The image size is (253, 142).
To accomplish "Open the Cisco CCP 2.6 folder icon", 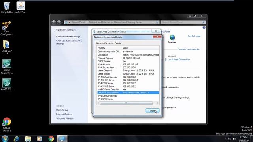I will (7, 47).
